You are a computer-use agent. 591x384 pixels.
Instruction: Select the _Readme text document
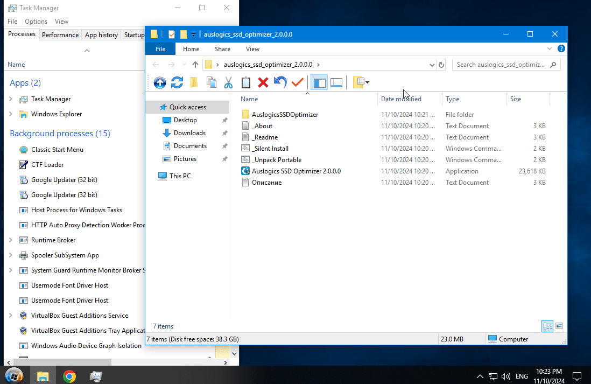265,137
